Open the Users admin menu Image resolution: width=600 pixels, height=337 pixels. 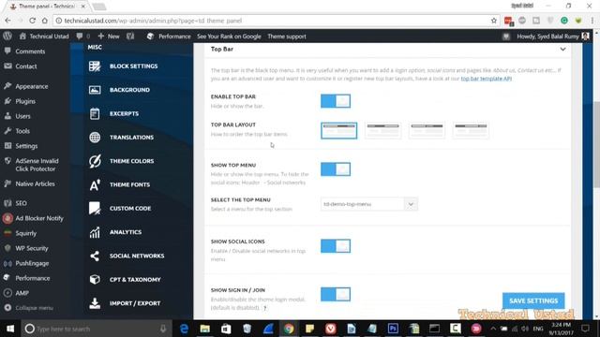[x=22, y=116]
